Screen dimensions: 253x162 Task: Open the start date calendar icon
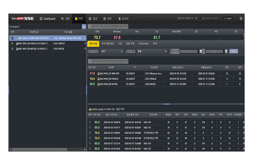pyautogui.click(x=201, y=51)
